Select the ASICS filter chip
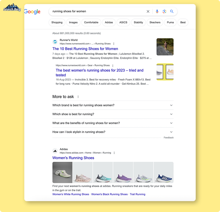Viewport: 220px width, 212px height. [123, 22]
